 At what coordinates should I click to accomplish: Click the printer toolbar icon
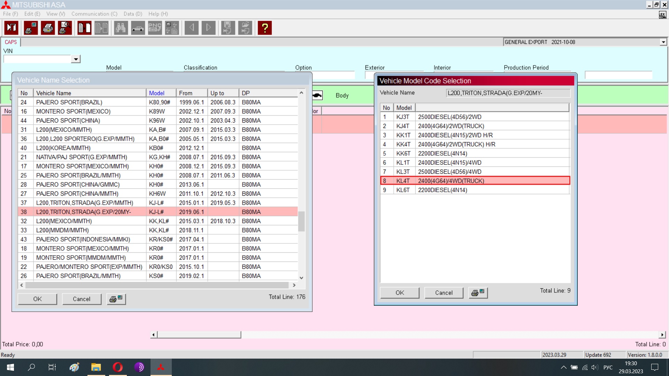[48, 28]
